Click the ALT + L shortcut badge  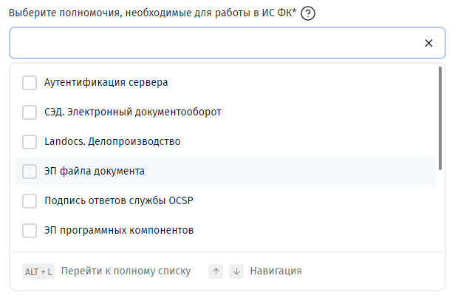click(38, 271)
